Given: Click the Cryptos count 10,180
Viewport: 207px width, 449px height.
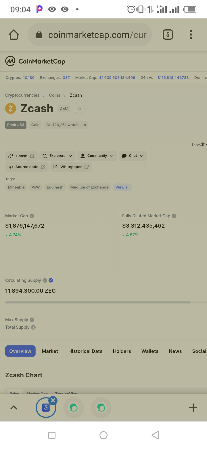Looking at the screenshot, I should click(29, 78).
